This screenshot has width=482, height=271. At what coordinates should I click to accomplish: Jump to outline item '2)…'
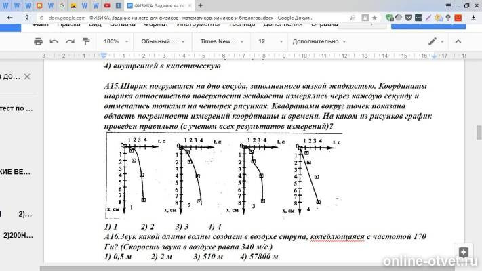tap(25, 214)
